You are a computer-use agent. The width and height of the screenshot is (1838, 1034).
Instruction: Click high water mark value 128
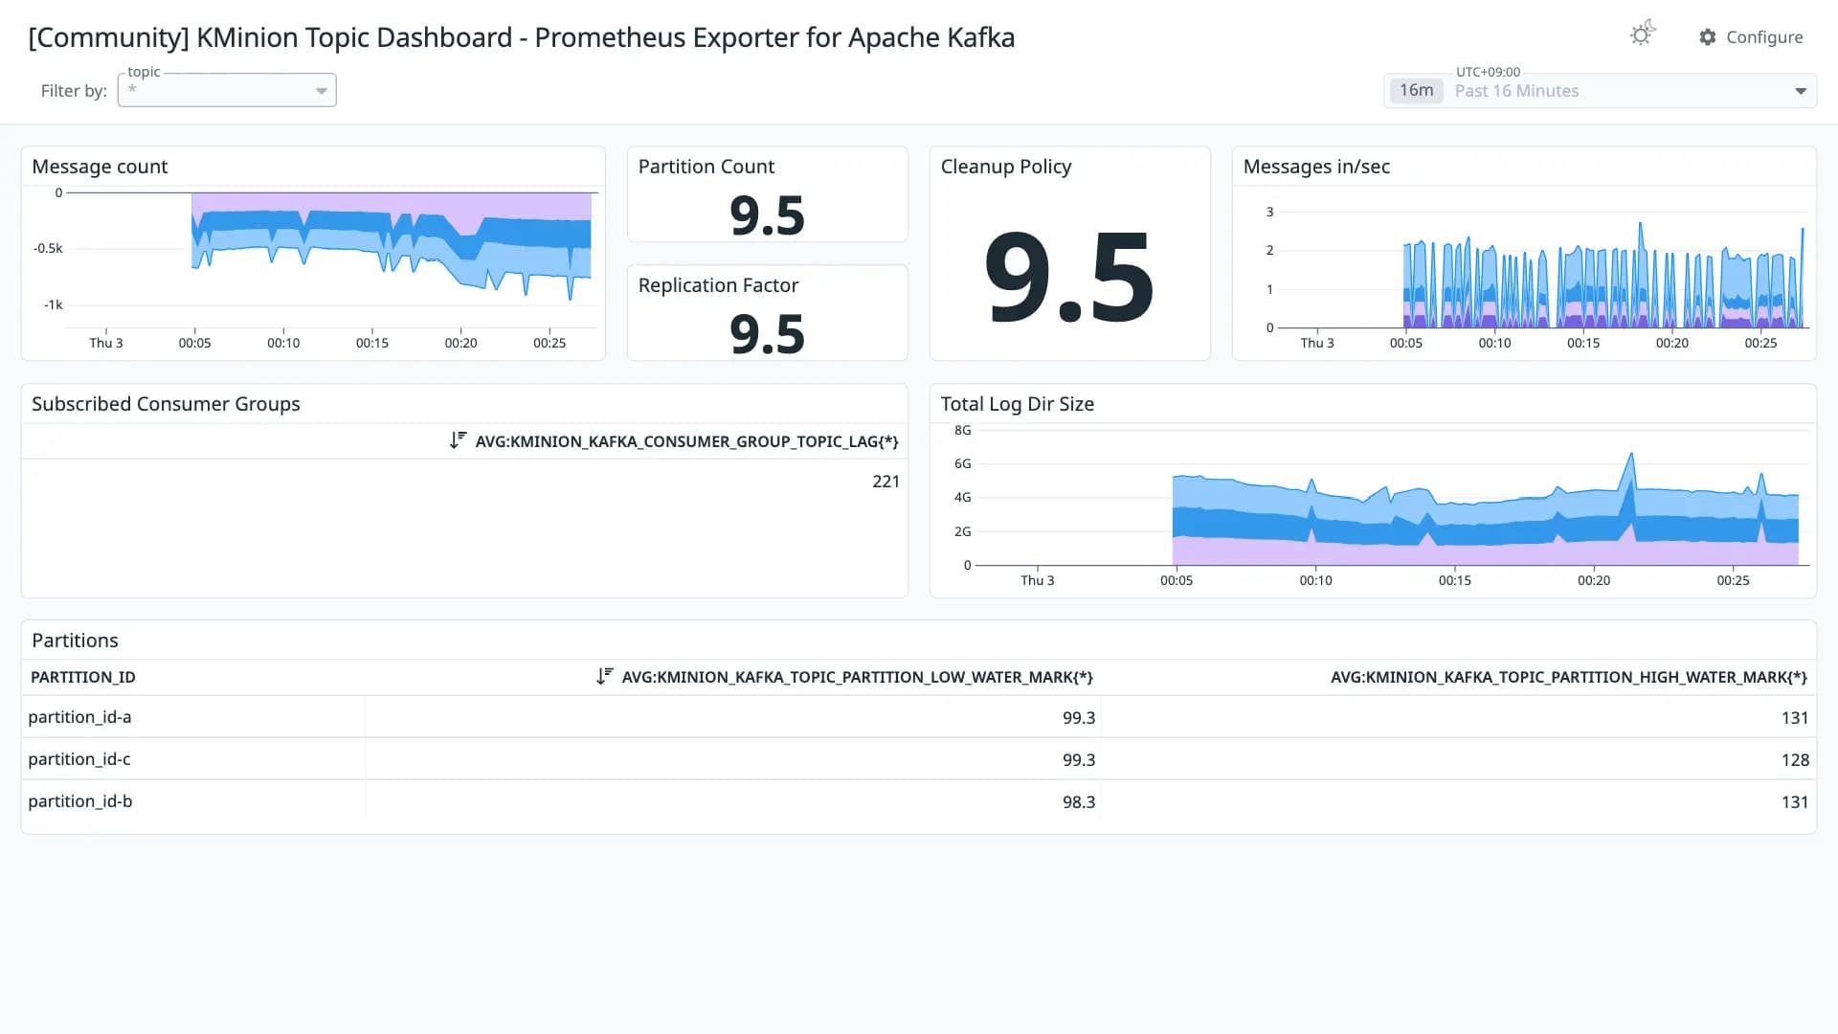[x=1795, y=760]
